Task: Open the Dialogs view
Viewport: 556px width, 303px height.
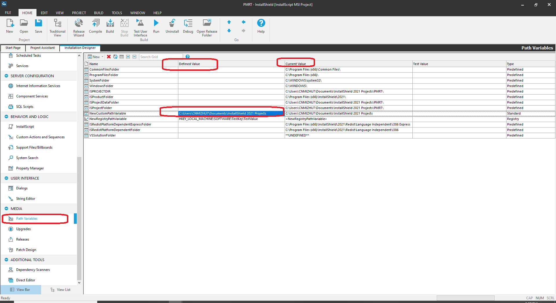Action: coord(22,188)
